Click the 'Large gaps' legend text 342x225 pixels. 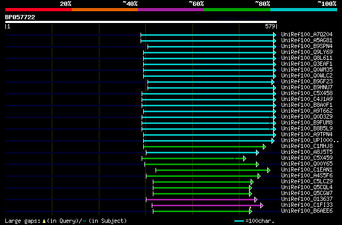[22, 221]
